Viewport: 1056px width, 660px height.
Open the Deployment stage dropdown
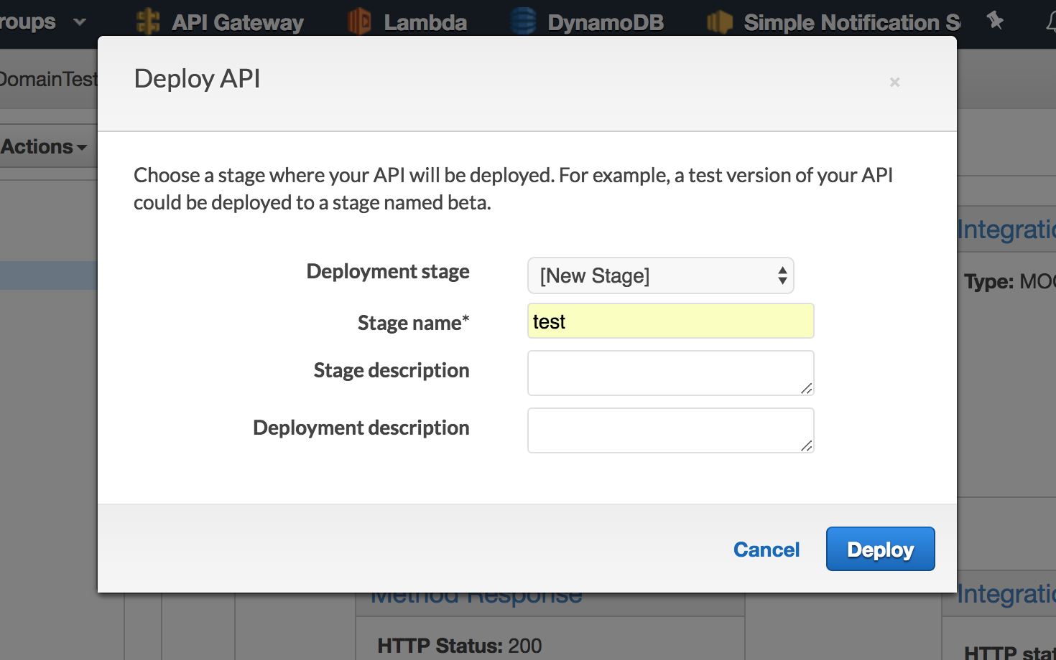[x=660, y=275]
